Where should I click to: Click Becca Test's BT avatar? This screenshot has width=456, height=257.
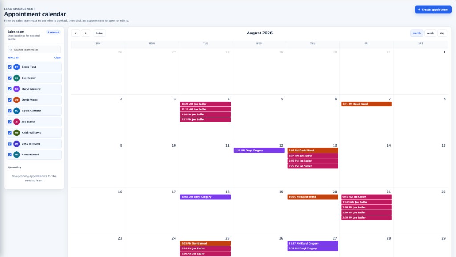pos(16,67)
